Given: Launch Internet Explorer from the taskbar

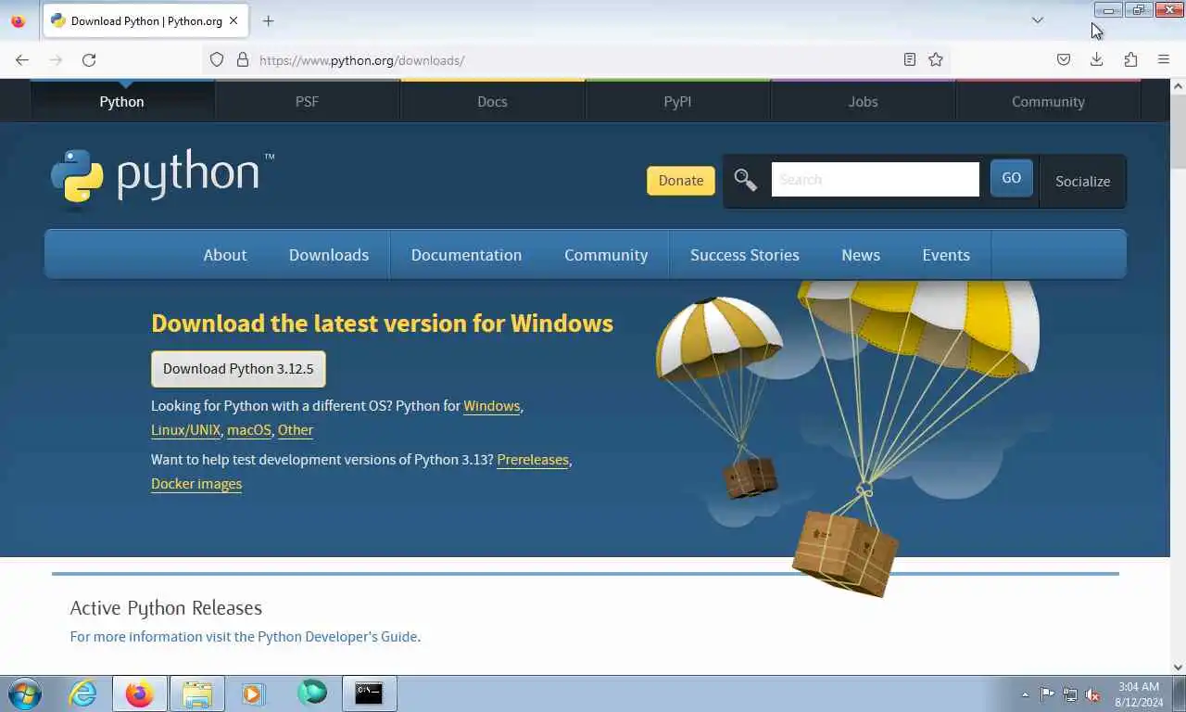Looking at the screenshot, I should click(x=82, y=693).
